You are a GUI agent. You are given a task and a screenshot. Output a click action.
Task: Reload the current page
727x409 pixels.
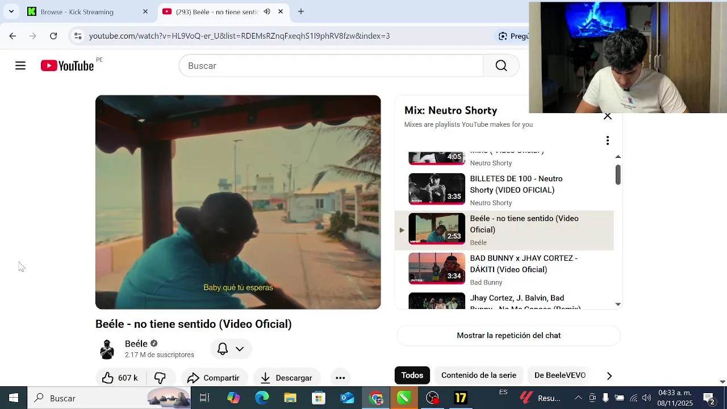point(53,36)
